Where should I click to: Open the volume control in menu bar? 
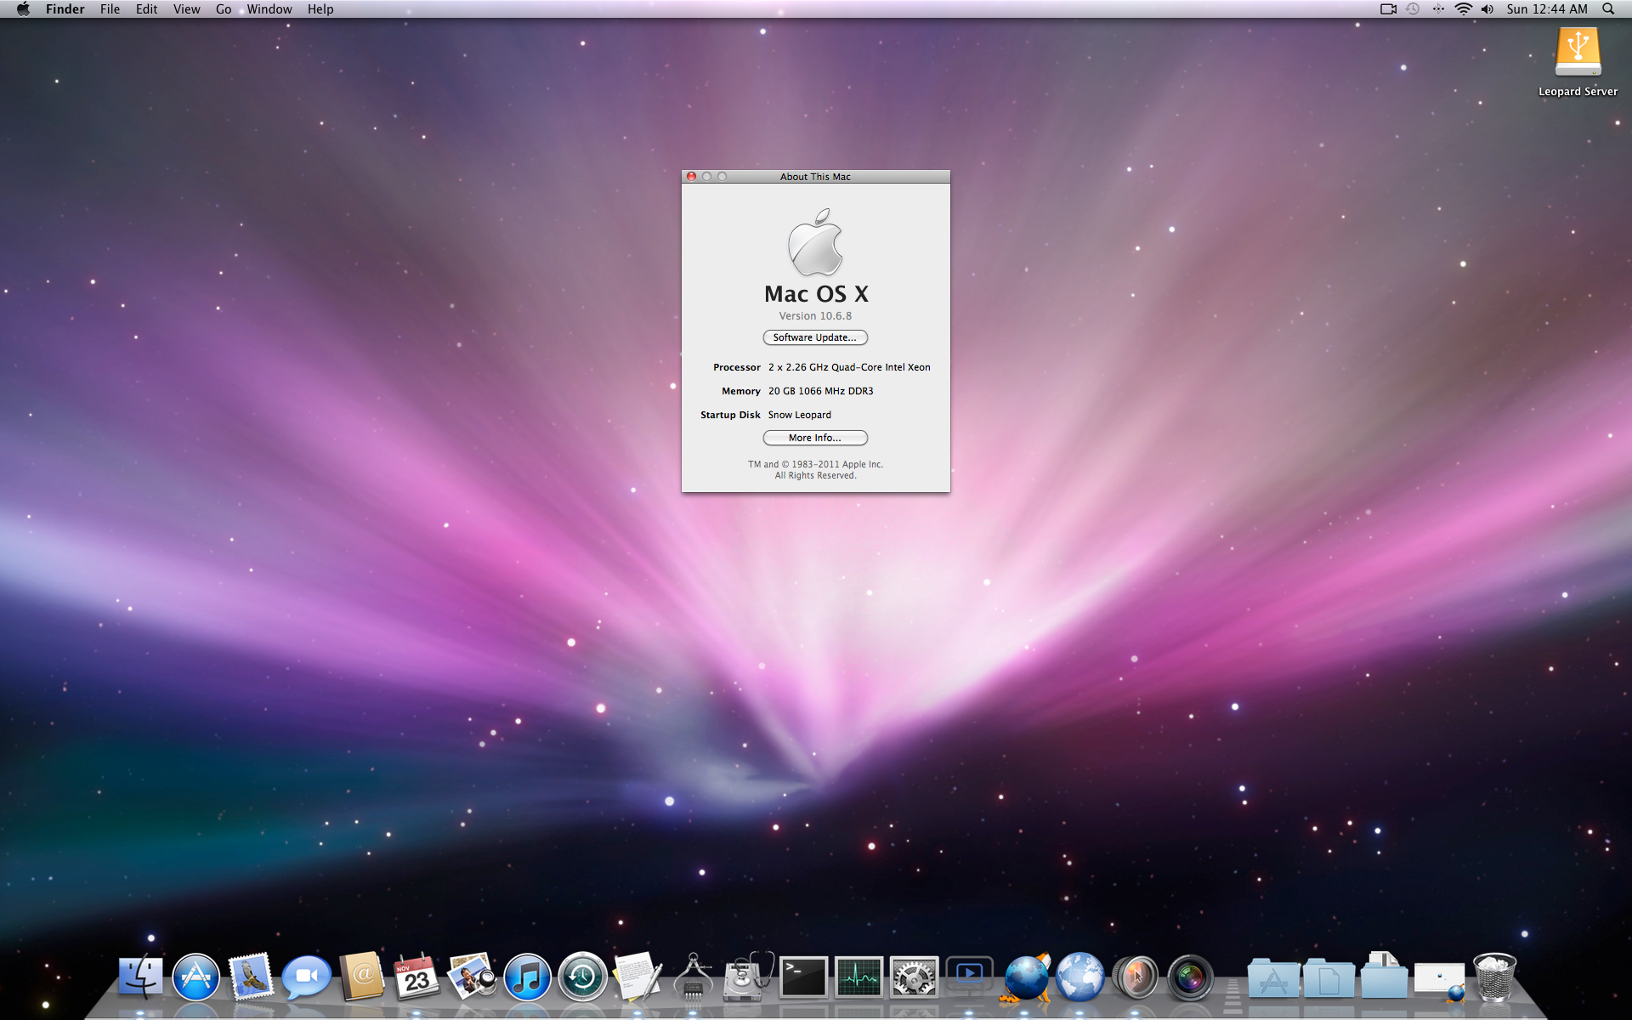1487,9
